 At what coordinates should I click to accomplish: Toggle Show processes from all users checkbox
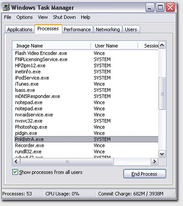15,172
